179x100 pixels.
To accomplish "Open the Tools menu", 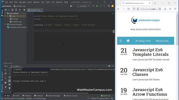I will point(48,2).
